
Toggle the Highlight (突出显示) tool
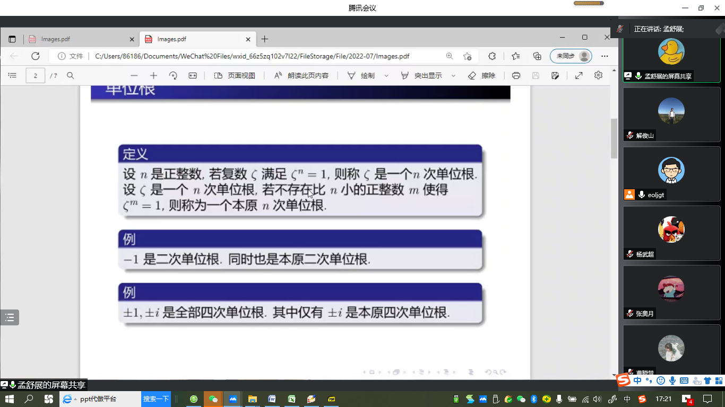tap(422, 76)
